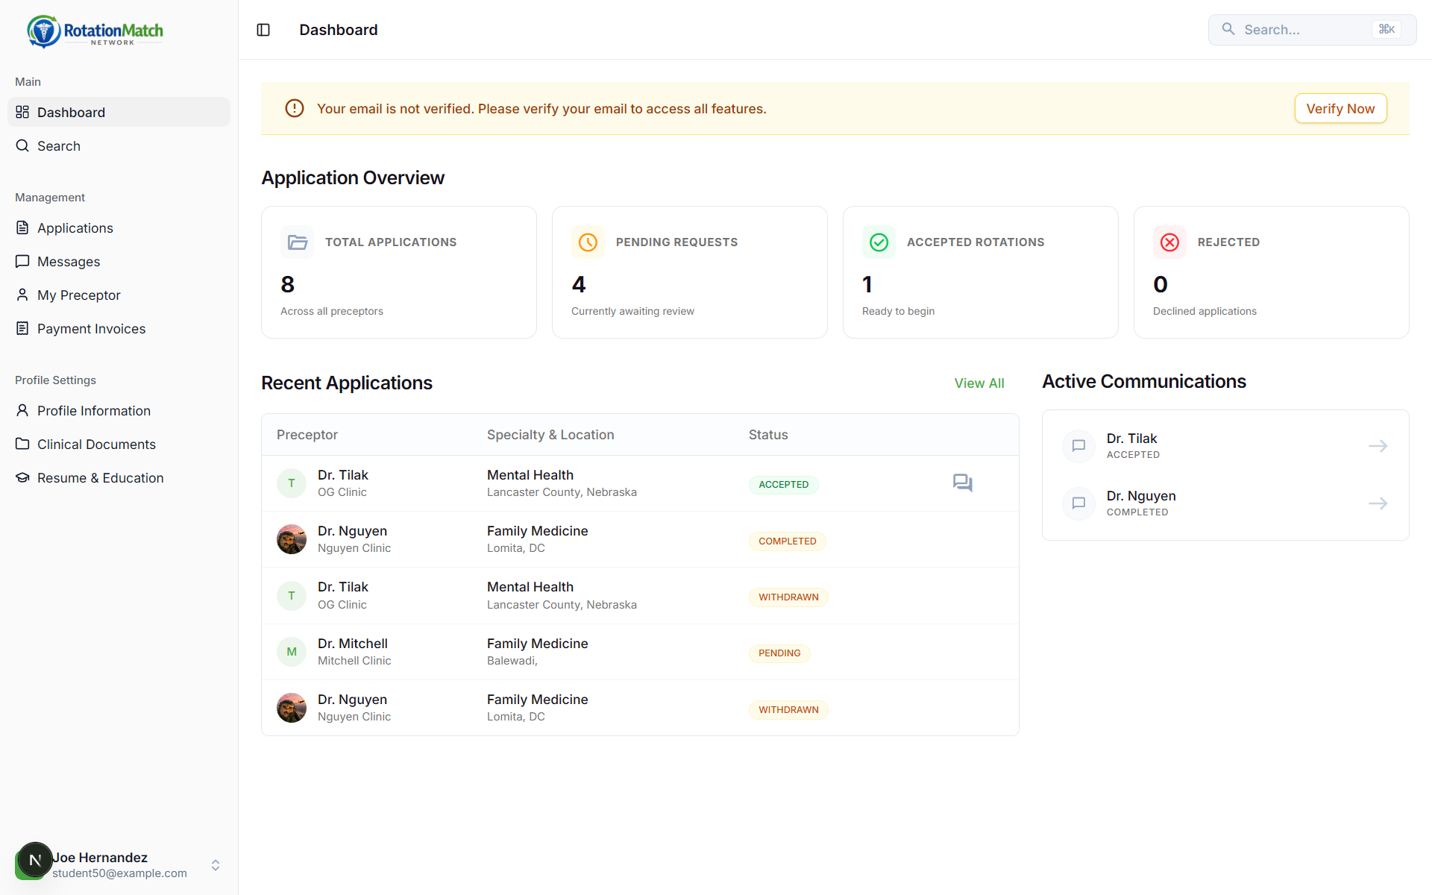Click View All recent applications link
The height and width of the screenshot is (895, 1432).
tap(979, 383)
